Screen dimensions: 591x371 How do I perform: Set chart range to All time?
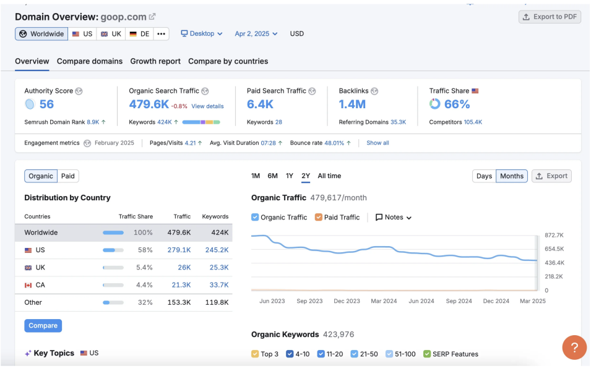(329, 176)
